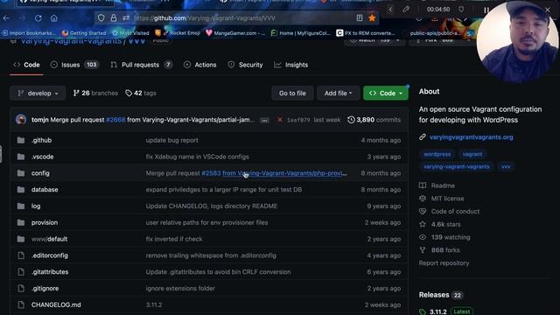This screenshot has height=315, width=560.
Task: Open the 3.11.2 Latest release
Action: [446, 311]
